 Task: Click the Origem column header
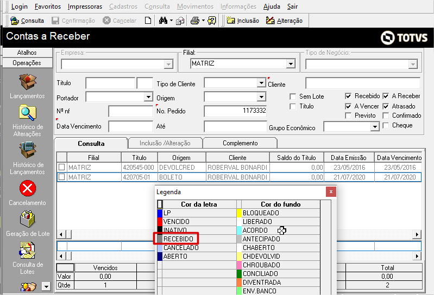click(181, 157)
